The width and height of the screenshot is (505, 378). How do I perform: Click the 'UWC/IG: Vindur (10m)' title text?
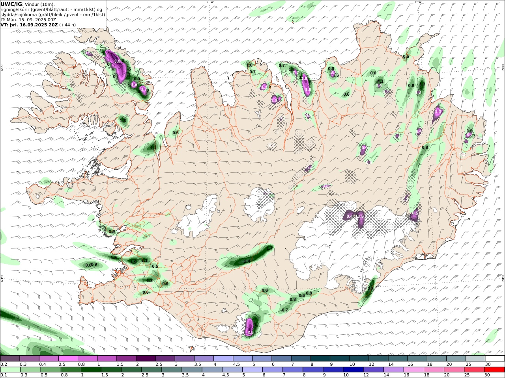[28, 4]
